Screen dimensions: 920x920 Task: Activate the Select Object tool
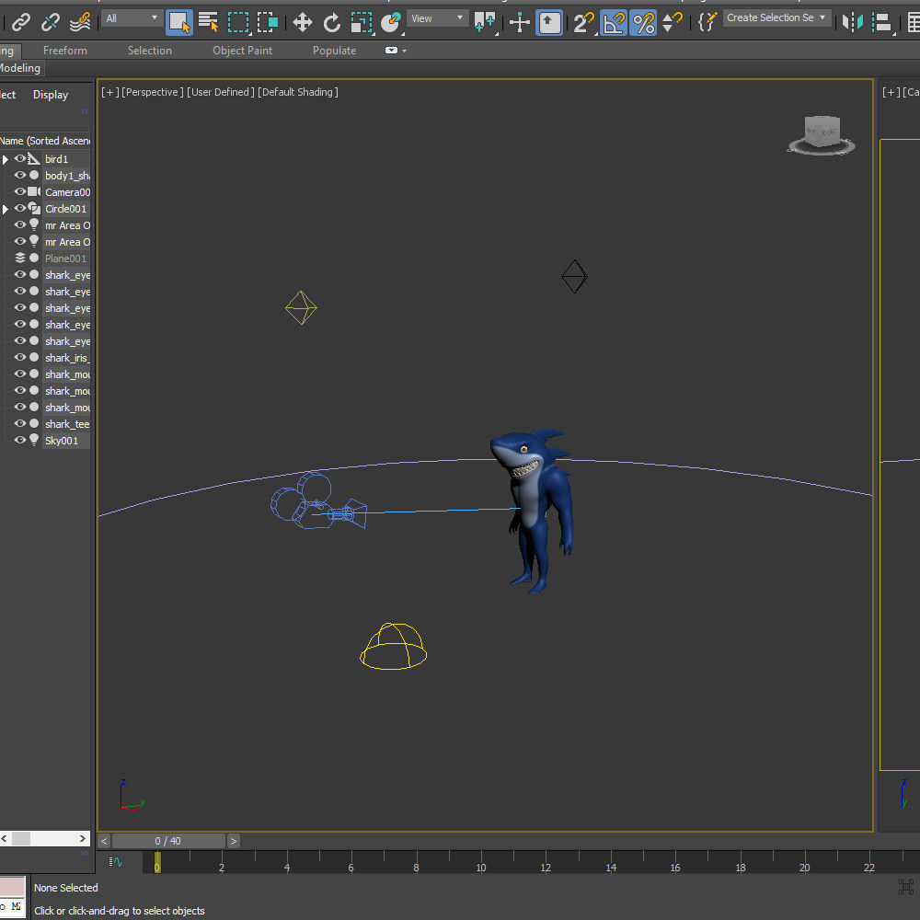click(179, 22)
